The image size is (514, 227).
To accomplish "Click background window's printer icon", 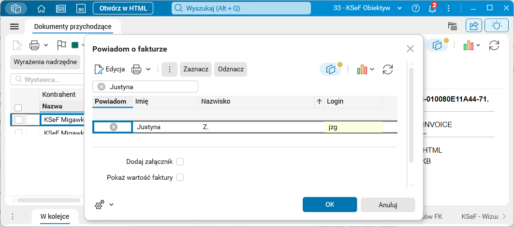I will coord(34,45).
